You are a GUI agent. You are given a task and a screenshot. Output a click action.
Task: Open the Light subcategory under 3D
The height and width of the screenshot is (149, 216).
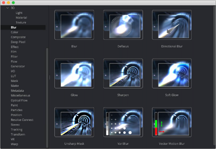(x=19, y=13)
